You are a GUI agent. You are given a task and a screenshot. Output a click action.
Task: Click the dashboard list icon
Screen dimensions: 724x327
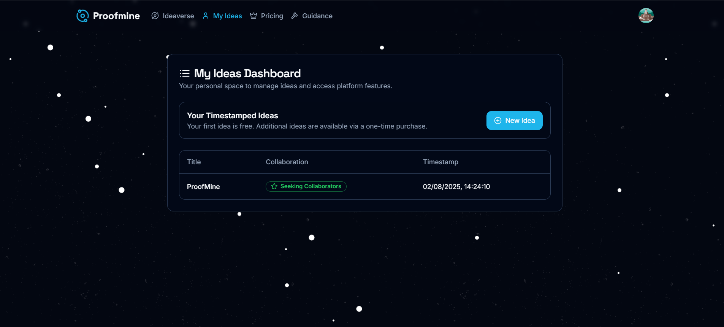(185, 73)
